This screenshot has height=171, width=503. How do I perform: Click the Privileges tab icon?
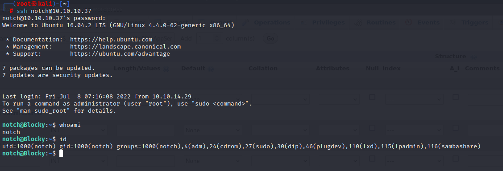(304, 23)
